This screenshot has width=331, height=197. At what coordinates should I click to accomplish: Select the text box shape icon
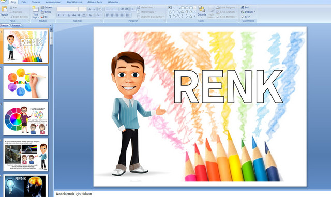[170, 8]
